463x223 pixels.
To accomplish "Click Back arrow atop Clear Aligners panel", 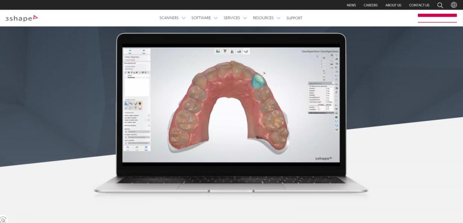I will click(130, 51).
